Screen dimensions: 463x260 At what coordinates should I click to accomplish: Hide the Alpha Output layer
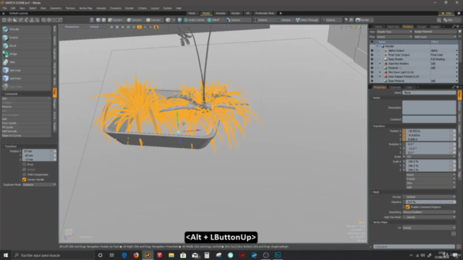pyautogui.click(x=372, y=51)
